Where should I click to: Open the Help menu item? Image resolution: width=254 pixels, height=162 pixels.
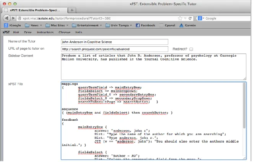79,32
